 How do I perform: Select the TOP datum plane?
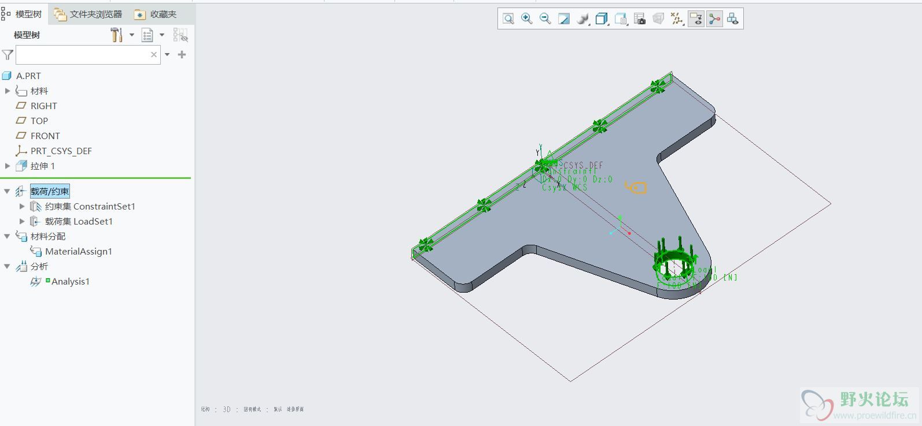point(39,121)
